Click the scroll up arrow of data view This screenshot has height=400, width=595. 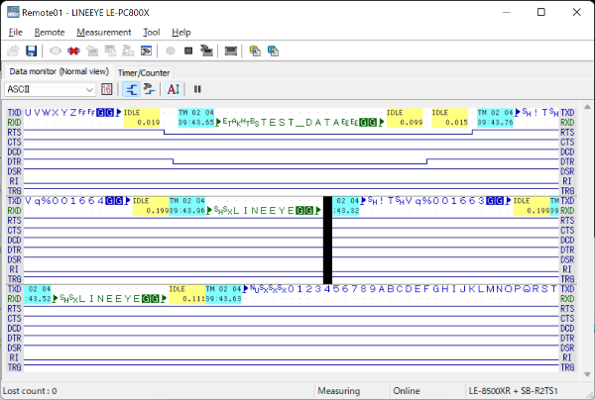(587, 107)
